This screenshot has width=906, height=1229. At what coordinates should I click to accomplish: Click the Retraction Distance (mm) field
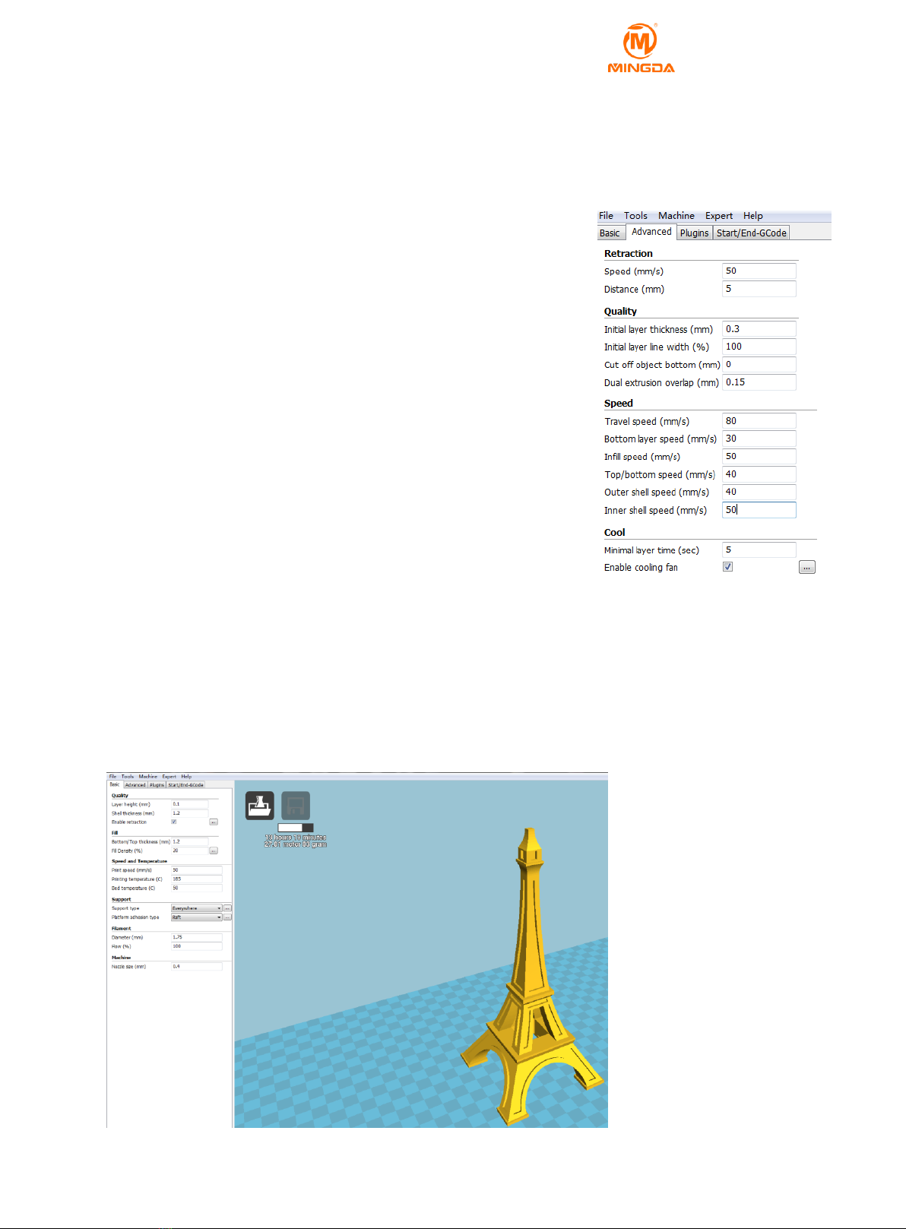point(759,289)
